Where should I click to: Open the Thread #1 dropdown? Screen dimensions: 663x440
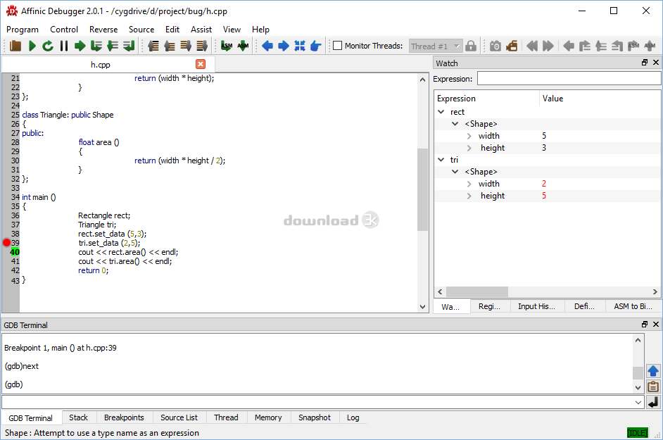[x=435, y=46]
